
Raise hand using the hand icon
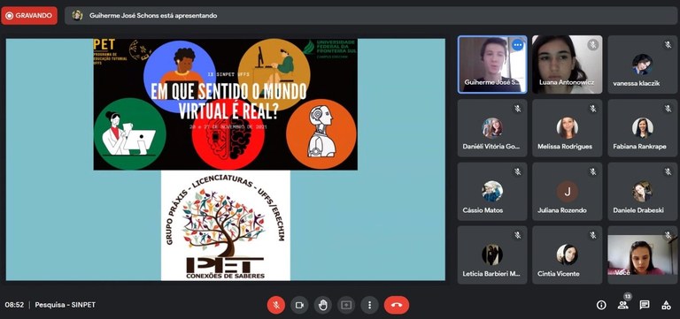pyautogui.click(x=322, y=305)
